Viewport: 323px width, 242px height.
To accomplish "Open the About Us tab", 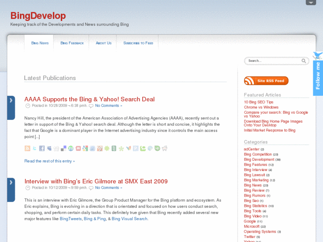I will pyautogui.click(x=104, y=43).
